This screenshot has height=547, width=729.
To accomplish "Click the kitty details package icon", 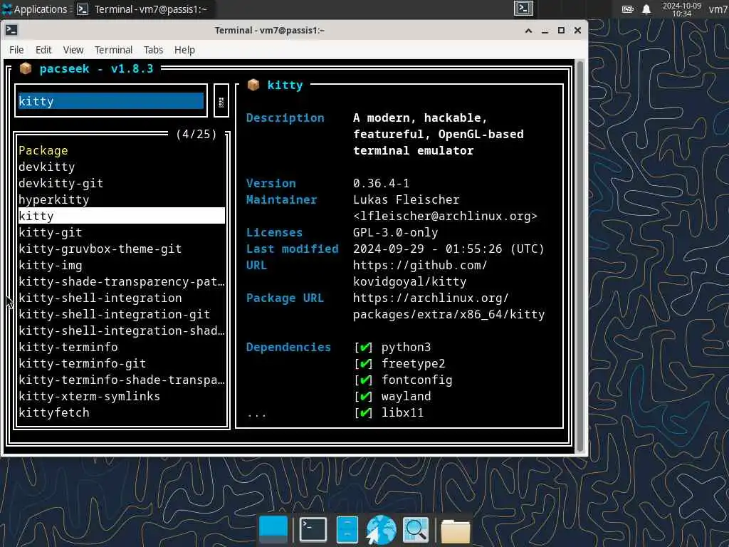I will (x=253, y=85).
